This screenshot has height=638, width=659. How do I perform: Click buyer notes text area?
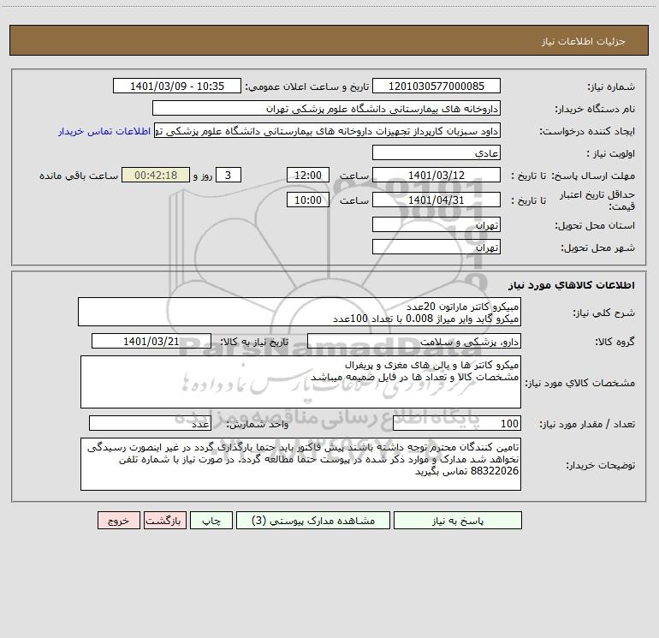pyautogui.click(x=300, y=464)
